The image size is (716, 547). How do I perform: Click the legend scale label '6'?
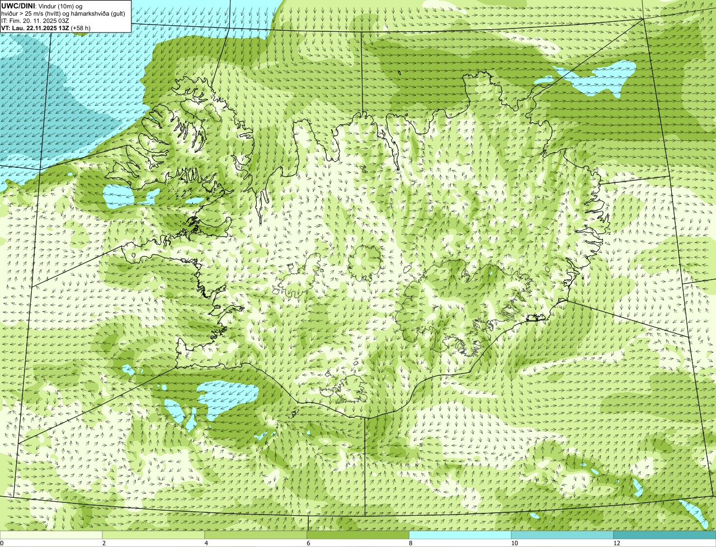pos(308,543)
